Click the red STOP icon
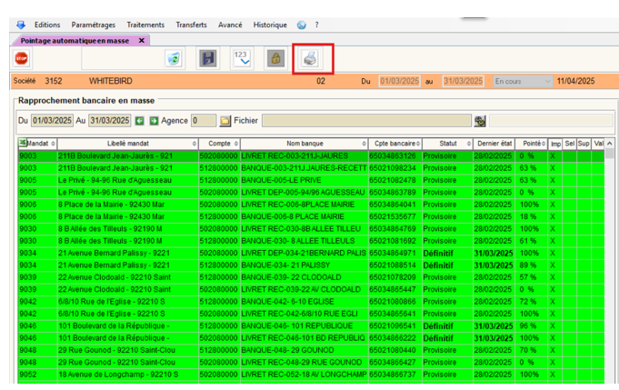 click(x=21, y=58)
